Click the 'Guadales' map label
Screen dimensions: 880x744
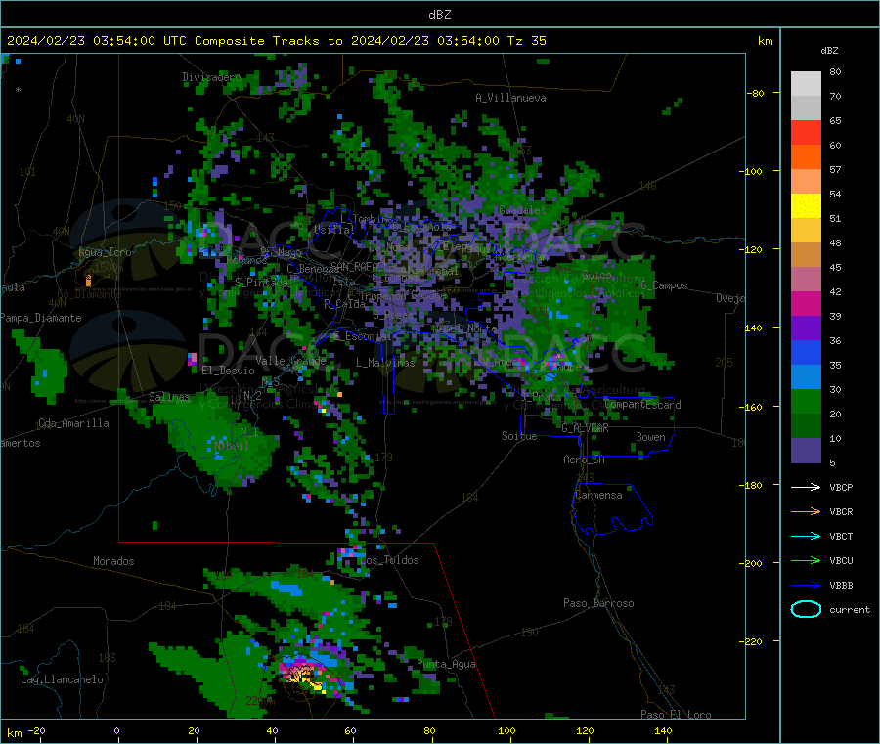pyautogui.click(x=522, y=210)
